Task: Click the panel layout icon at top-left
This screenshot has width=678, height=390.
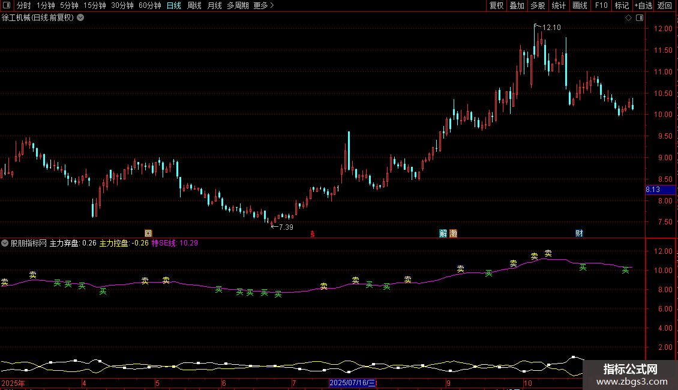Action: (7, 5)
